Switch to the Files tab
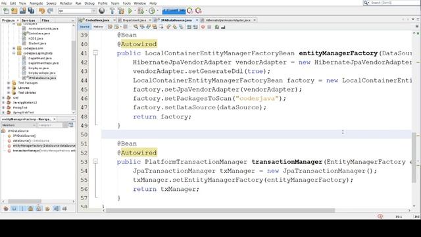421x237 pixels. 45,20
